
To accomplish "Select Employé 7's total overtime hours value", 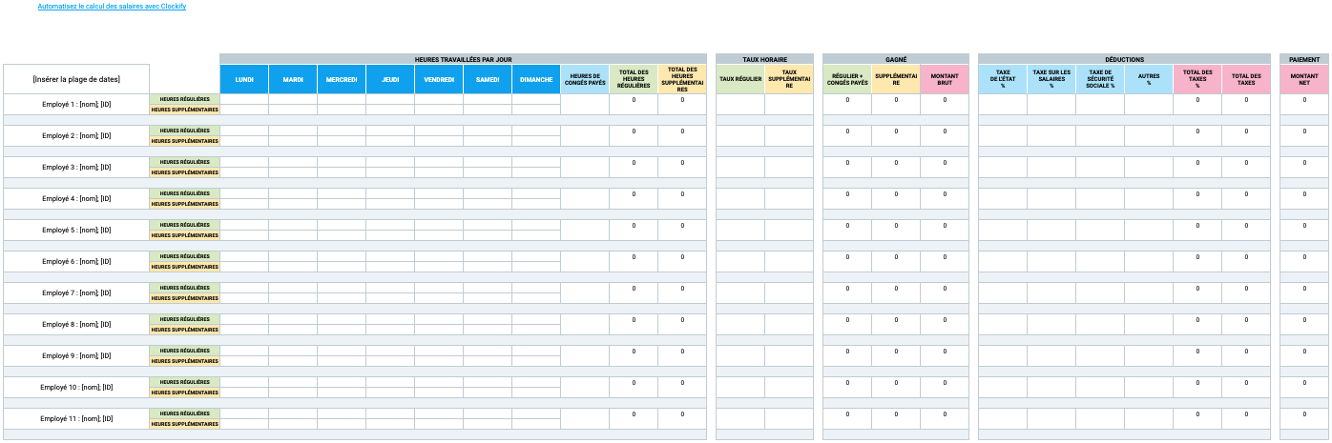I will pyautogui.click(x=682, y=292).
